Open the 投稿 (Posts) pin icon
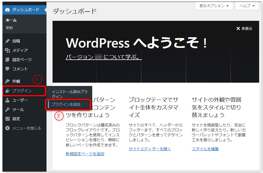 (7, 41)
